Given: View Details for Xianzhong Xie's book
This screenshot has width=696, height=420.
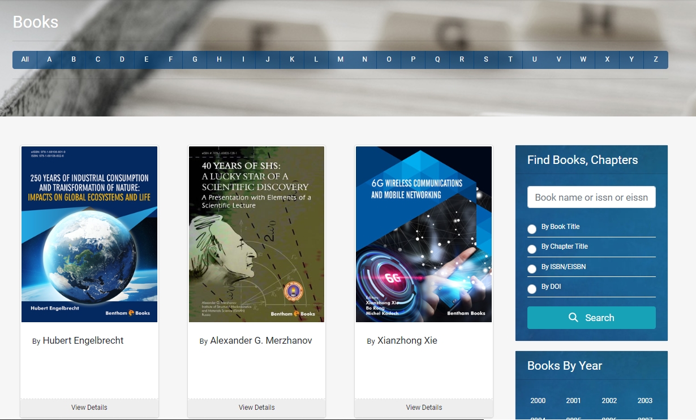Looking at the screenshot, I should point(424,408).
